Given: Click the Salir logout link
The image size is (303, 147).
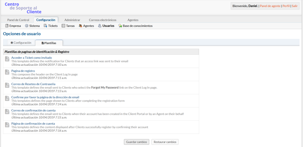Looking at the screenshot, I should pyautogui.click(x=295, y=6).
